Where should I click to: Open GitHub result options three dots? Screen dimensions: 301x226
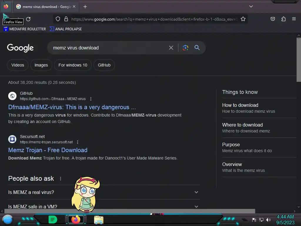tap(91, 99)
